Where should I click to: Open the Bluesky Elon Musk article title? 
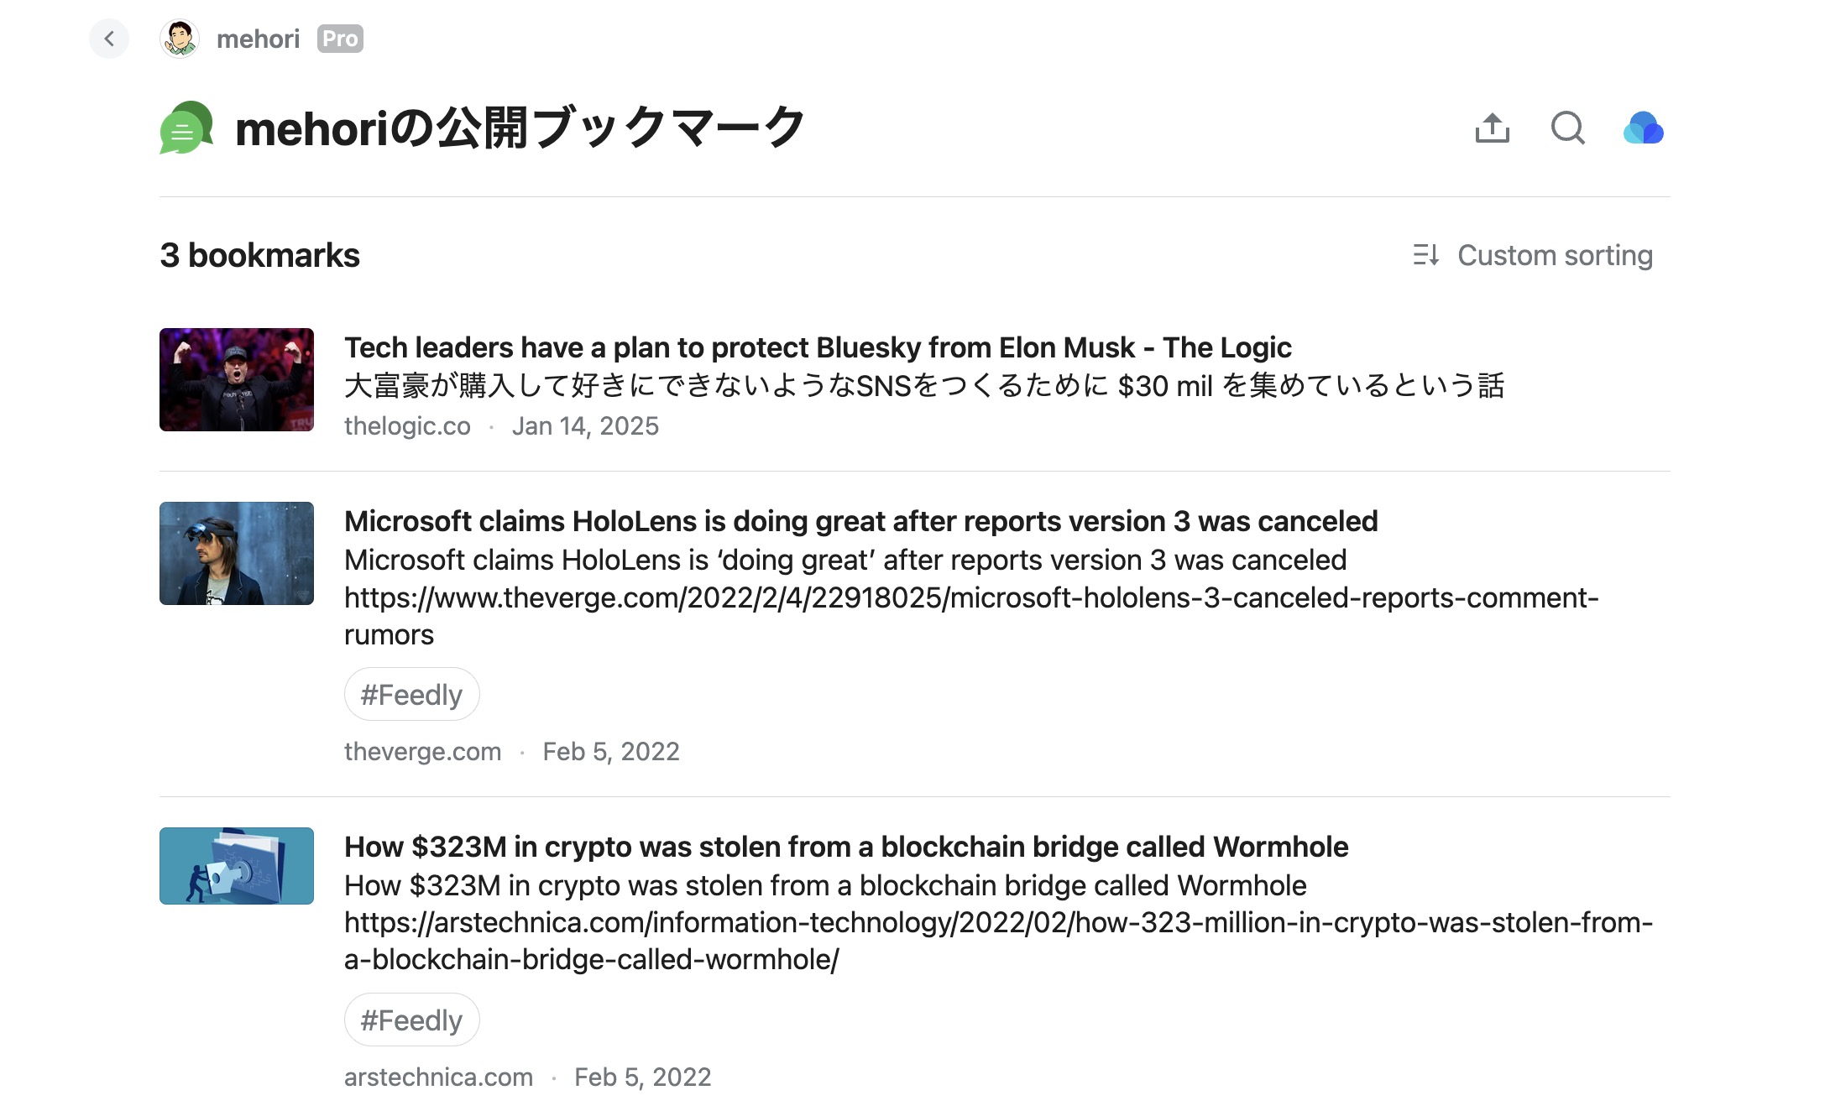coord(818,347)
